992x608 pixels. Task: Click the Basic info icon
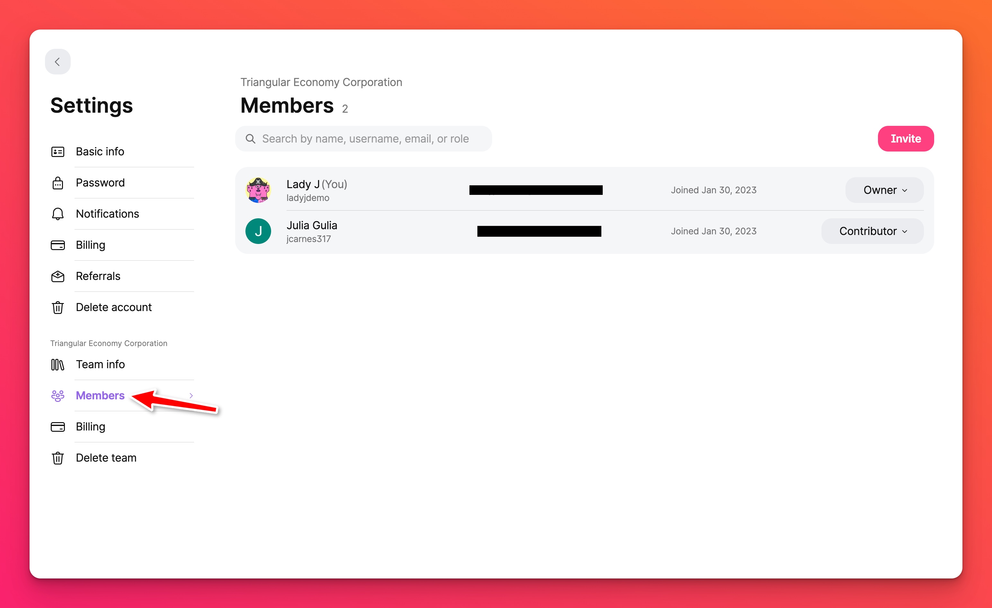coord(58,151)
